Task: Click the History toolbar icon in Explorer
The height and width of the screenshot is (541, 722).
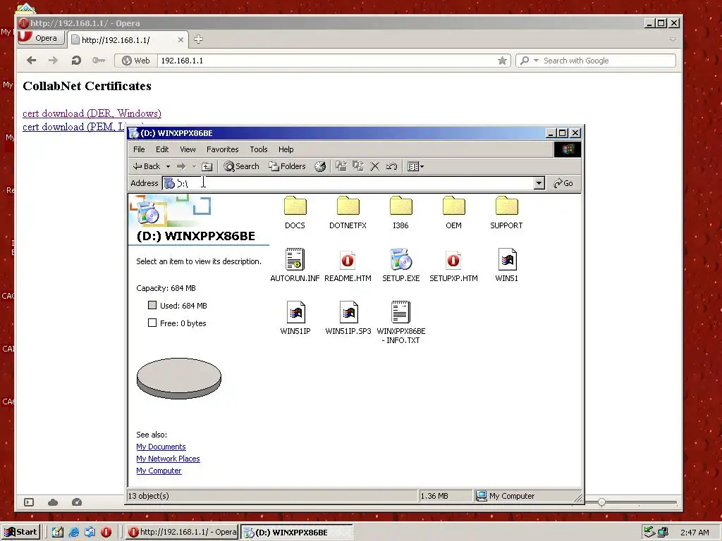Action: point(320,166)
